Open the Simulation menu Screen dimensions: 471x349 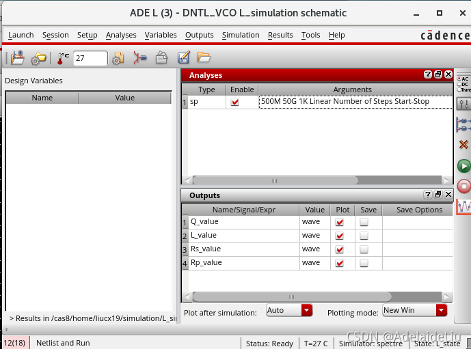[241, 35]
